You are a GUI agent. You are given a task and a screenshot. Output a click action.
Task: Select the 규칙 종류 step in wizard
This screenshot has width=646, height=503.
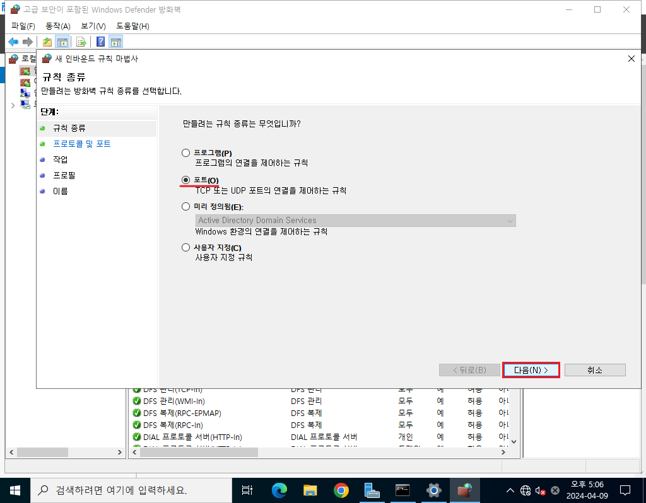pyautogui.click(x=69, y=128)
